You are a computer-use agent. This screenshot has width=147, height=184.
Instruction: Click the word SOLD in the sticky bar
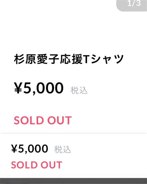(x=24, y=165)
